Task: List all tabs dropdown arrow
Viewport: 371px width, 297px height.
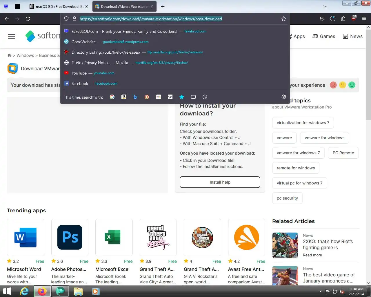Action: (x=325, y=6)
